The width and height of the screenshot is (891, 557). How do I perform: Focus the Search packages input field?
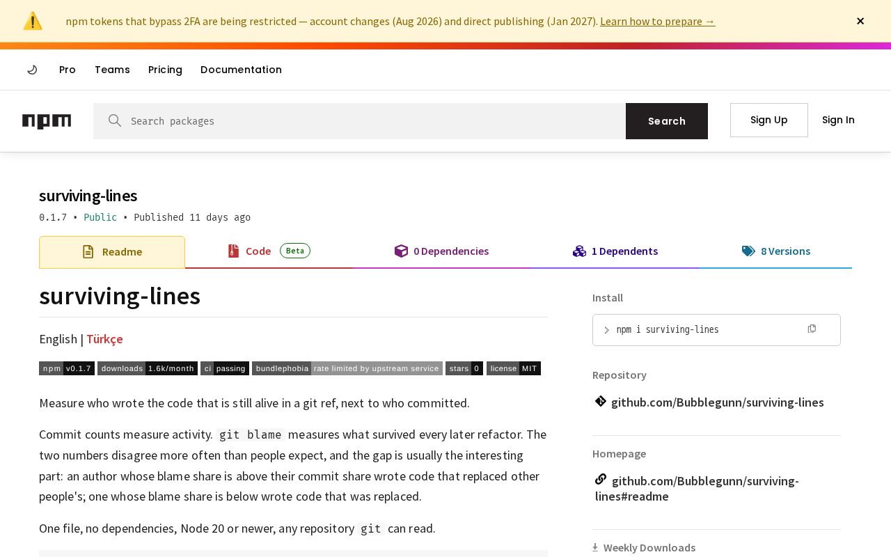click(x=359, y=121)
